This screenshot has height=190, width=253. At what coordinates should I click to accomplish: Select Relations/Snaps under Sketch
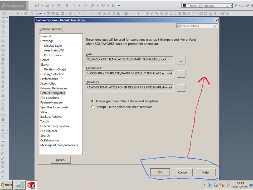(55, 69)
